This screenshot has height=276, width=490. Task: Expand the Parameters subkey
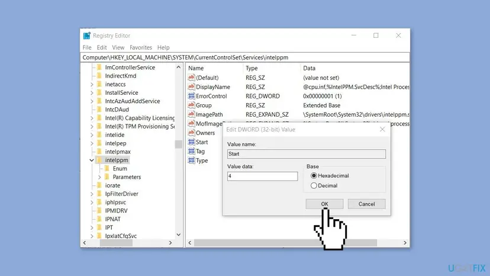click(99, 178)
